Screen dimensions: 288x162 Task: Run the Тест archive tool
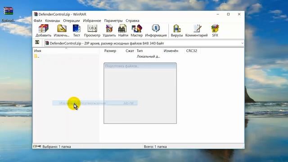[76, 31]
